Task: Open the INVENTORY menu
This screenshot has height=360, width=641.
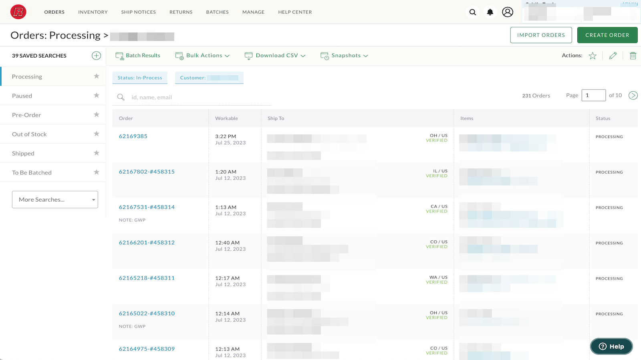Action: tap(93, 12)
